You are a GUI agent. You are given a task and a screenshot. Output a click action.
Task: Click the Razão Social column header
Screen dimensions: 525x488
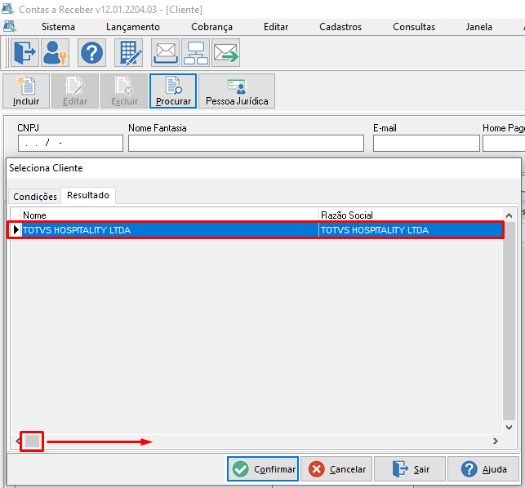coord(411,215)
